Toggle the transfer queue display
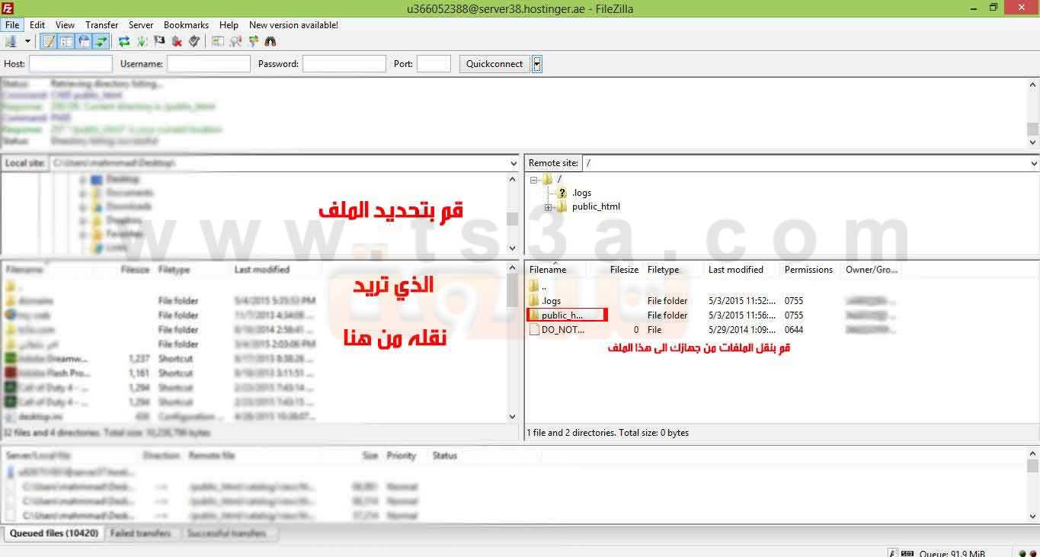Viewport: 1040px width, 557px height. point(101,41)
